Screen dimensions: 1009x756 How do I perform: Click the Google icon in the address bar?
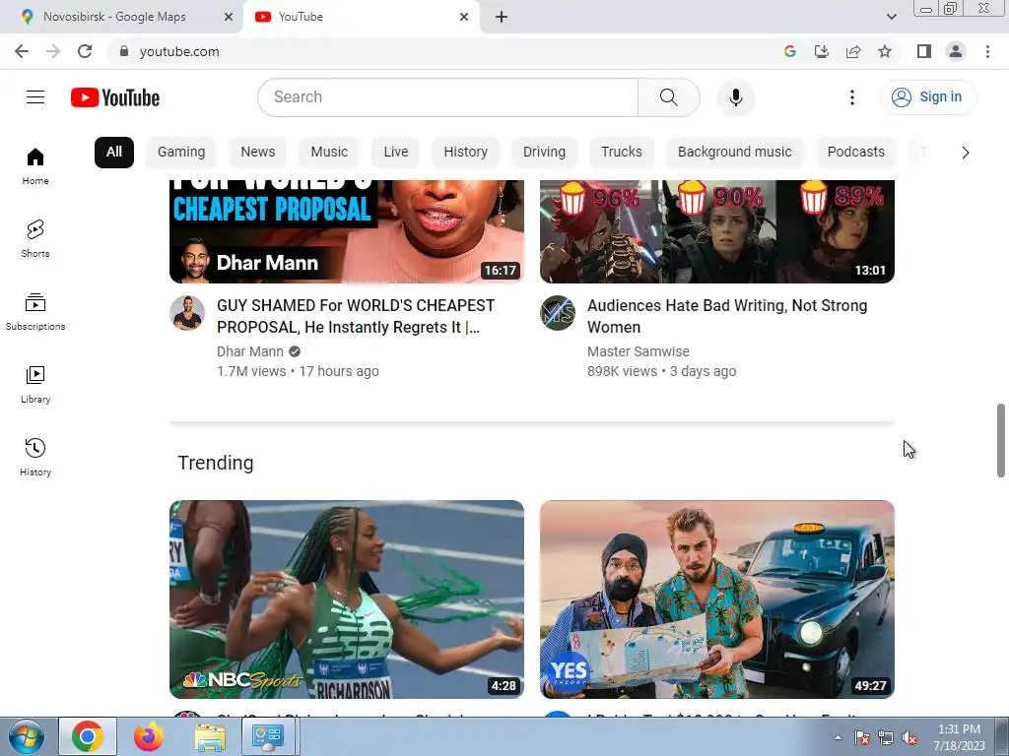tap(790, 51)
